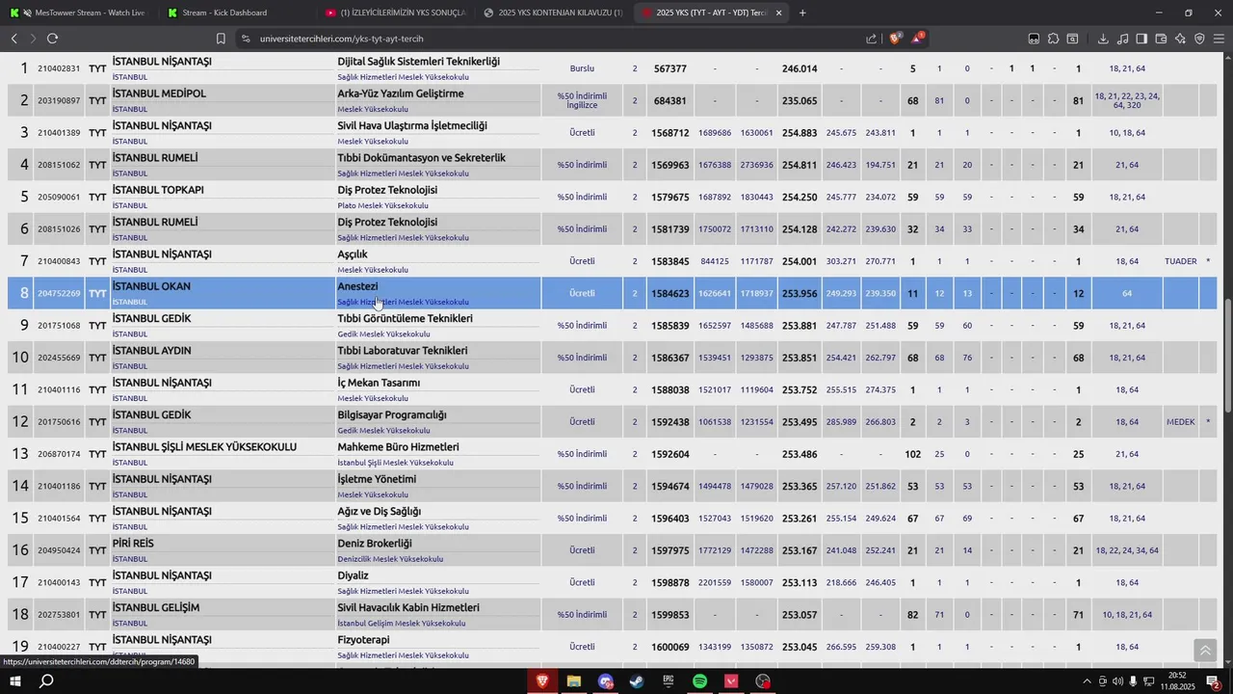Open Brave Shields lion icon
Screen dimensions: 1233x694
(896, 39)
